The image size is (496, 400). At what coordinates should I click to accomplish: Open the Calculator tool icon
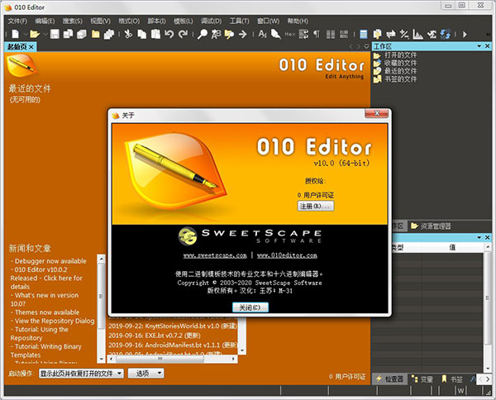tap(364, 34)
